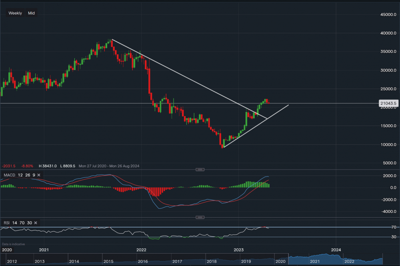Select 2015 in the bottom navigator timeline
The width and height of the screenshot is (400, 266).
[108, 262]
